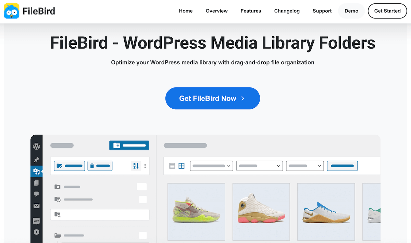The width and height of the screenshot is (411, 243).
Task: Open the Features menu in top navigation
Action: pyautogui.click(x=251, y=11)
